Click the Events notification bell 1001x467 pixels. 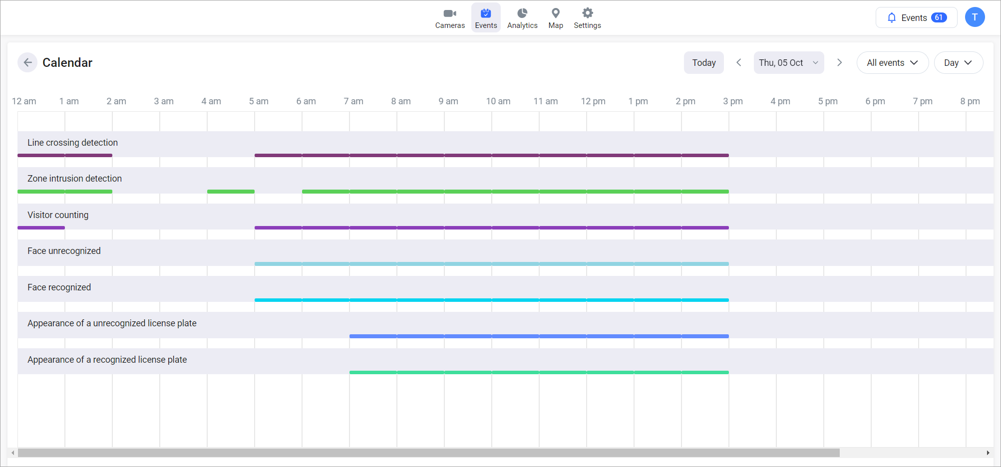tap(892, 18)
